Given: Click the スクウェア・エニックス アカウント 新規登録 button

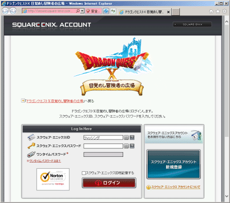Looking at the screenshot, I should tap(174, 165).
